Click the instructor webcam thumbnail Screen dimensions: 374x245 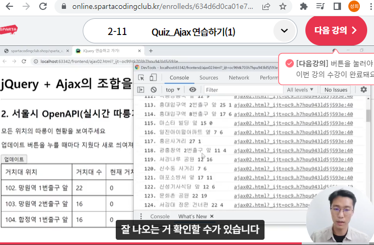click(340, 214)
